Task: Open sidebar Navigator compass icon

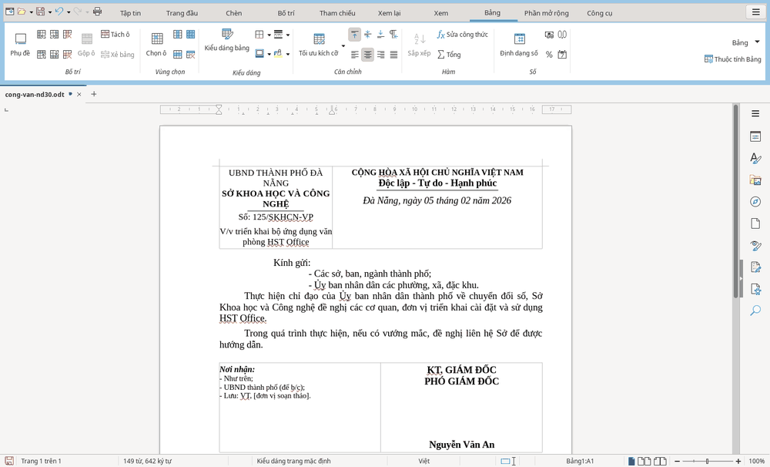Action: [x=755, y=202]
